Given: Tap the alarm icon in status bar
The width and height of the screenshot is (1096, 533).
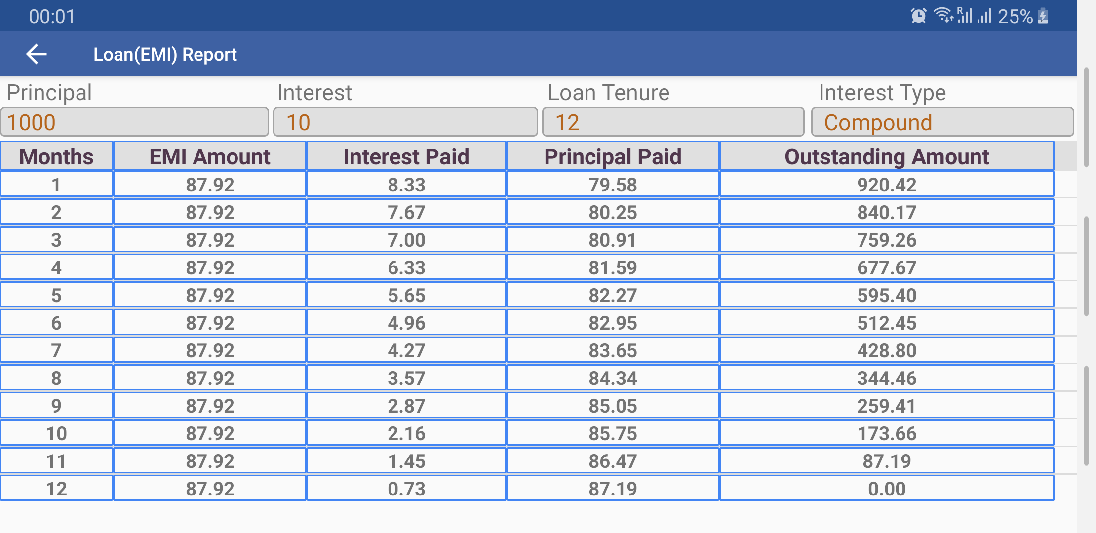Looking at the screenshot, I should pyautogui.click(x=918, y=16).
